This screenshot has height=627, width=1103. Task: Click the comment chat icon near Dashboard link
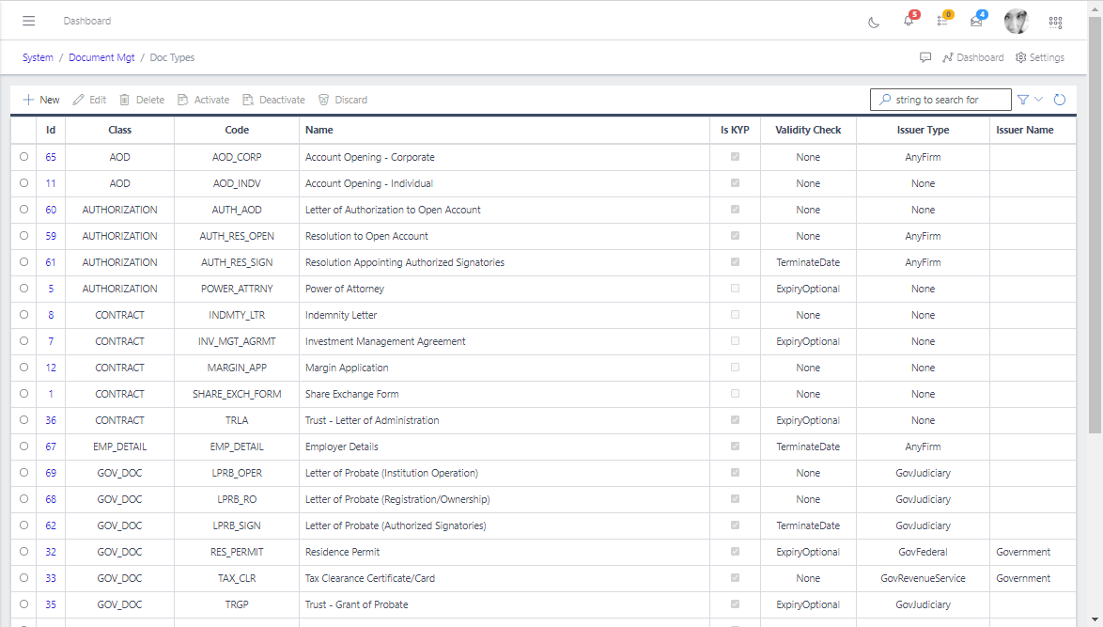coord(925,57)
